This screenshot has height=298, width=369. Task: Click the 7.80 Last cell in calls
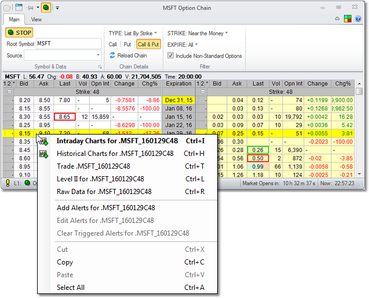coord(65,100)
